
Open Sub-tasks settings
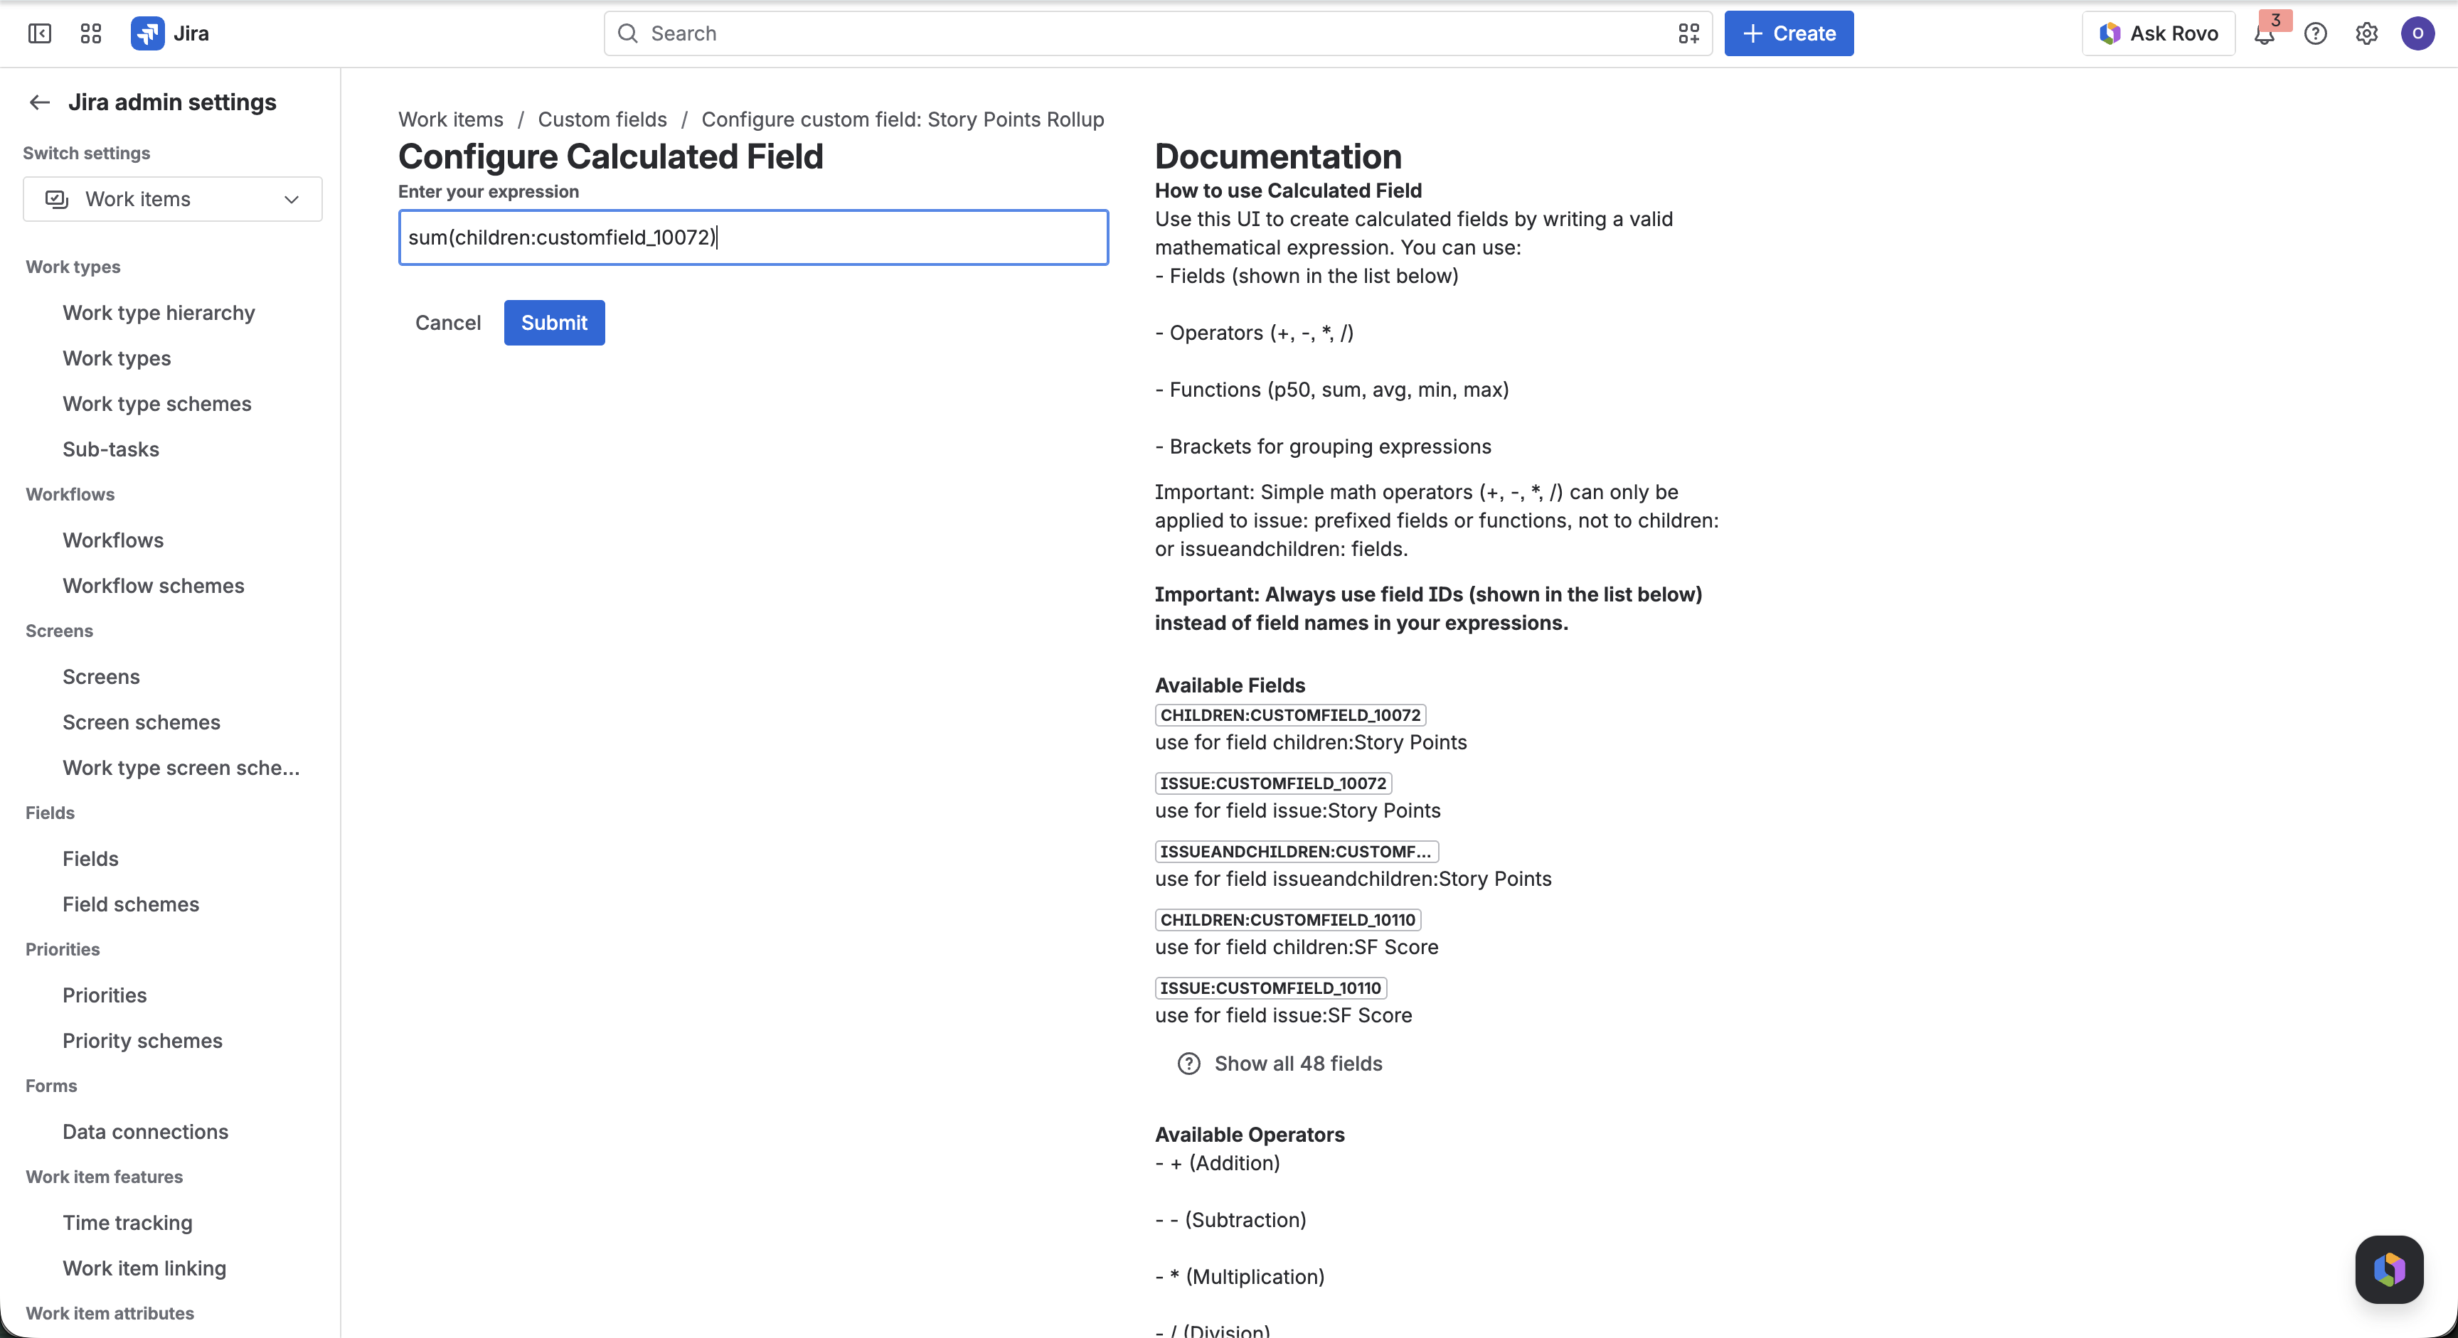pyautogui.click(x=111, y=449)
